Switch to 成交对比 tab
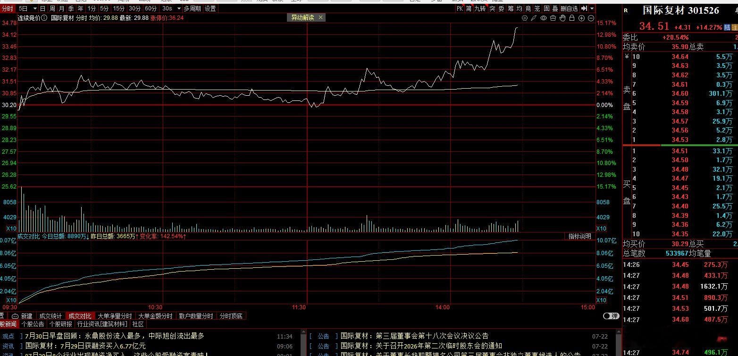Image resolution: width=738 pixels, height=356 pixels. tap(80, 316)
